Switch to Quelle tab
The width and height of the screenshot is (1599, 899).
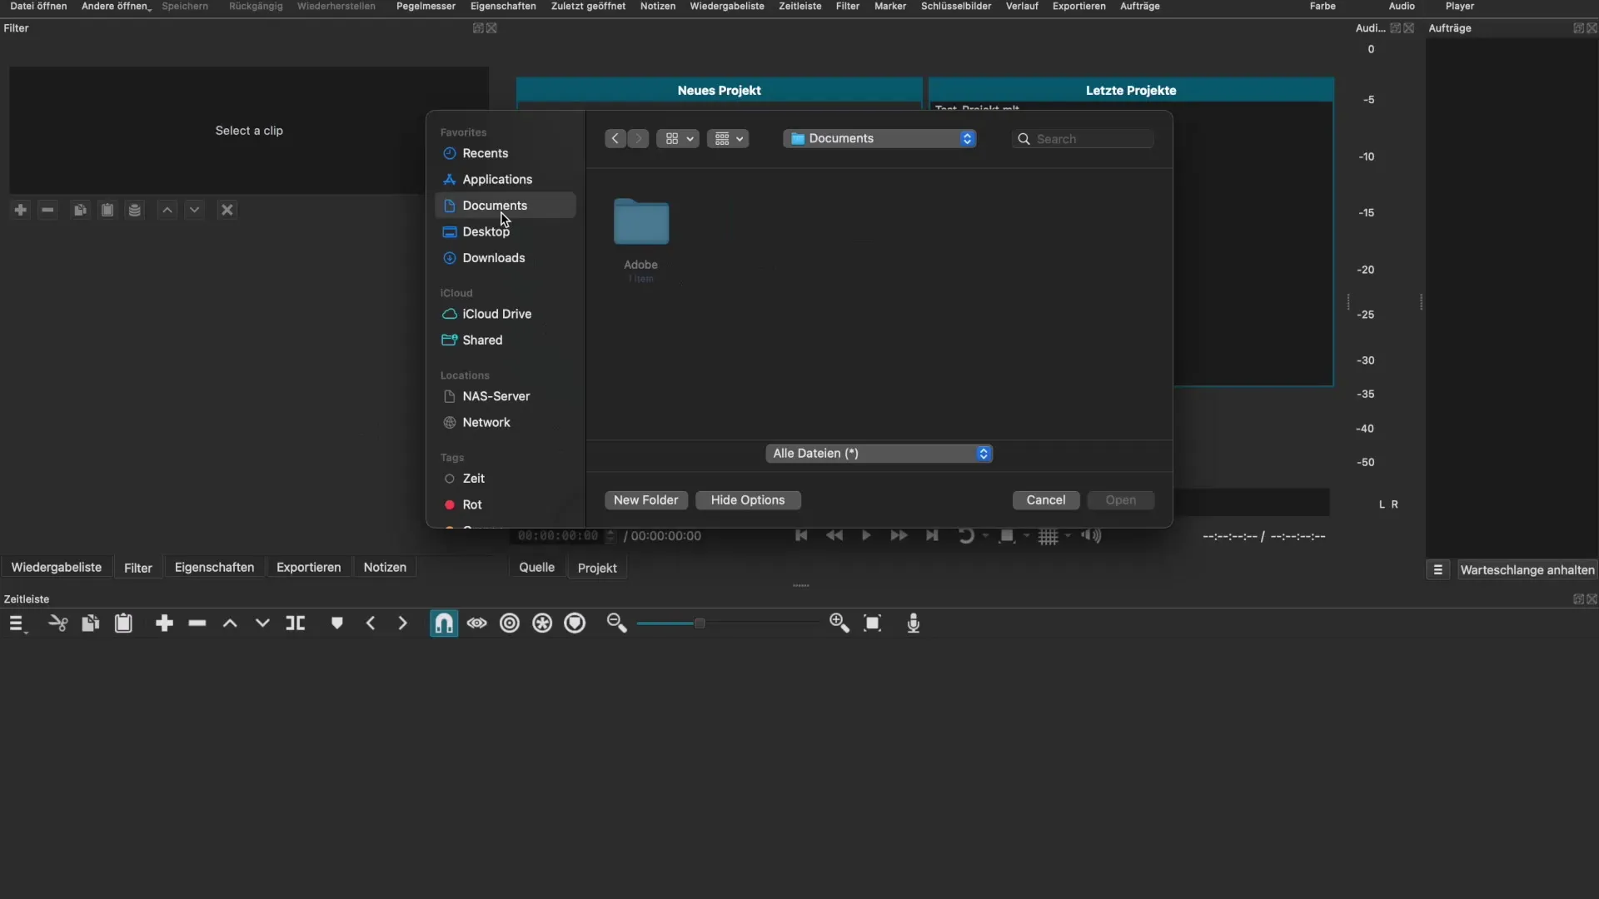536,567
